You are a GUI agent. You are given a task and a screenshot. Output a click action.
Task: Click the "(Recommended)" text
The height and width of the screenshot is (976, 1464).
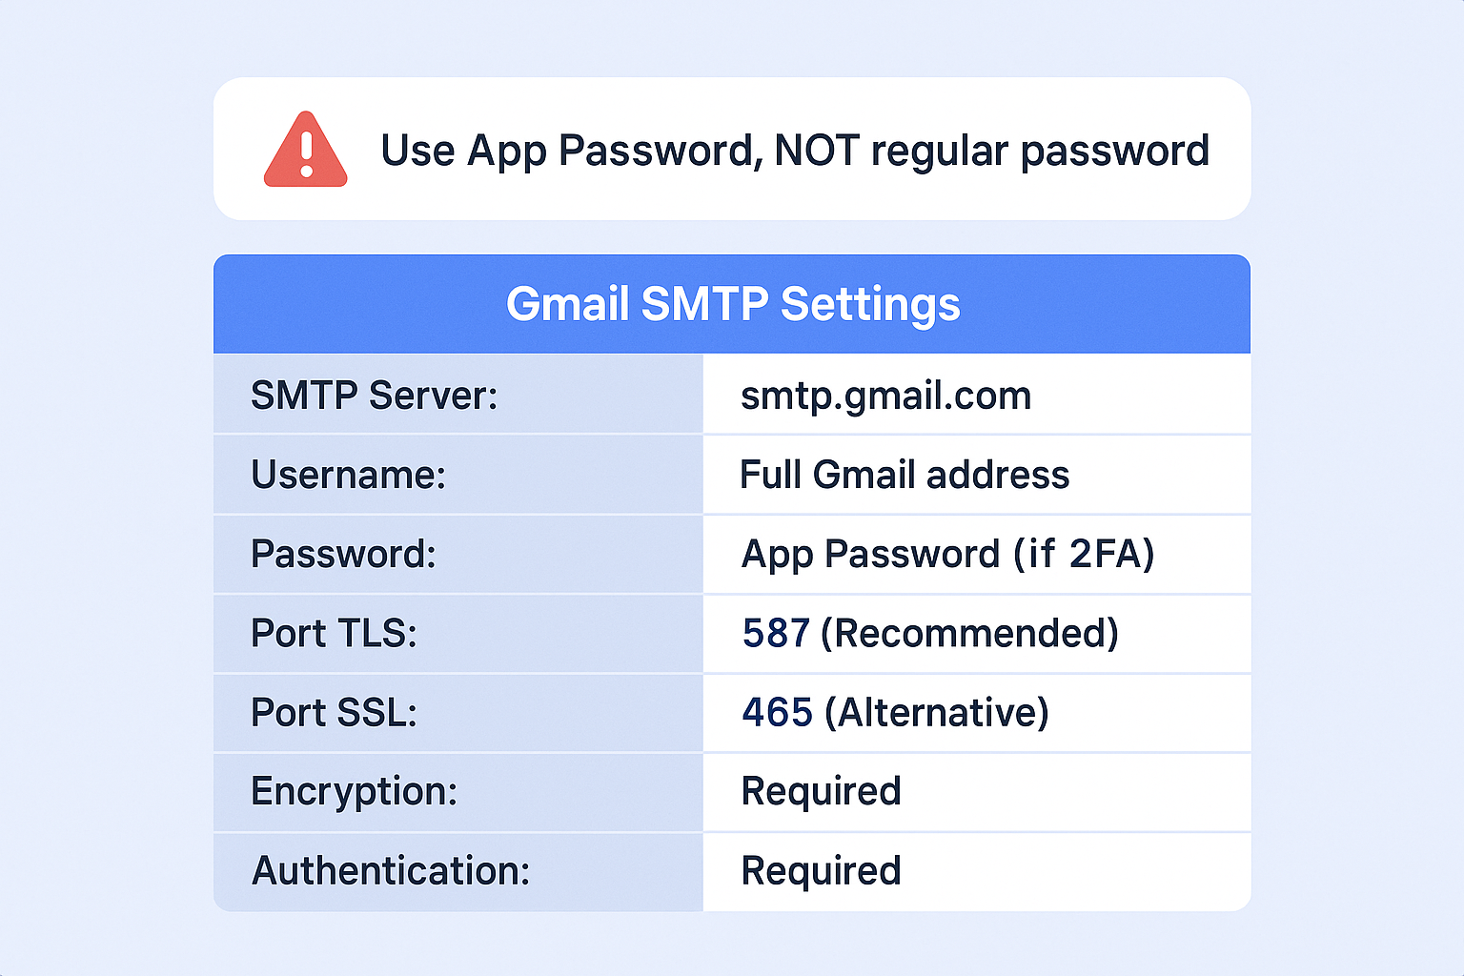969,633
